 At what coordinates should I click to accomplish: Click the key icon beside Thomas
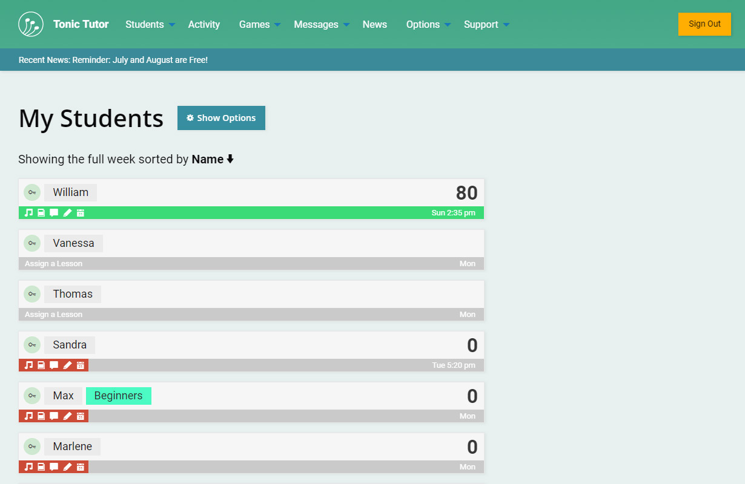tap(32, 294)
